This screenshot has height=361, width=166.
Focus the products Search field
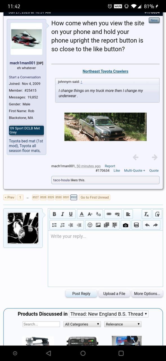coord(41,324)
